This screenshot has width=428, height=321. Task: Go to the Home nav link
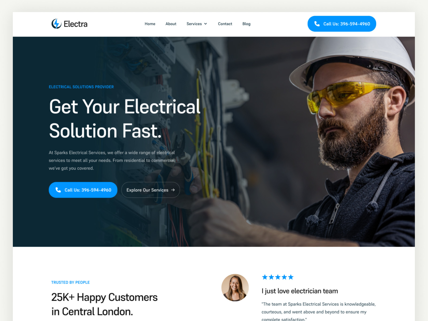coord(150,24)
